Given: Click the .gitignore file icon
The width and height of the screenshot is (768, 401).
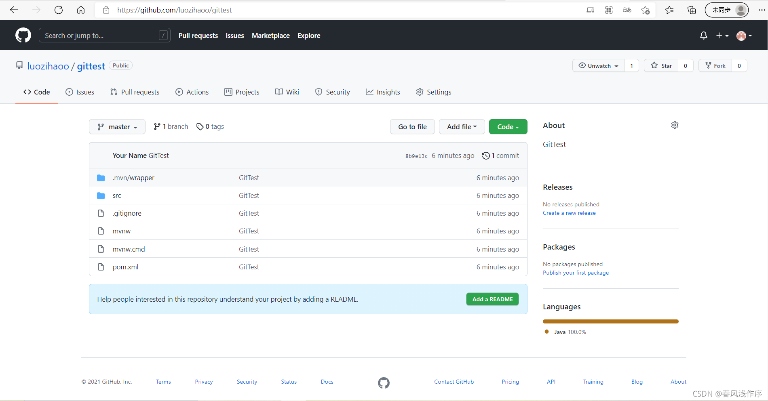Looking at the screenshot, I should coord(101,213).
